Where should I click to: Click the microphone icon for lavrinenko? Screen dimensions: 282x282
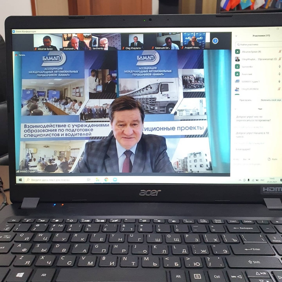[280, 66]
